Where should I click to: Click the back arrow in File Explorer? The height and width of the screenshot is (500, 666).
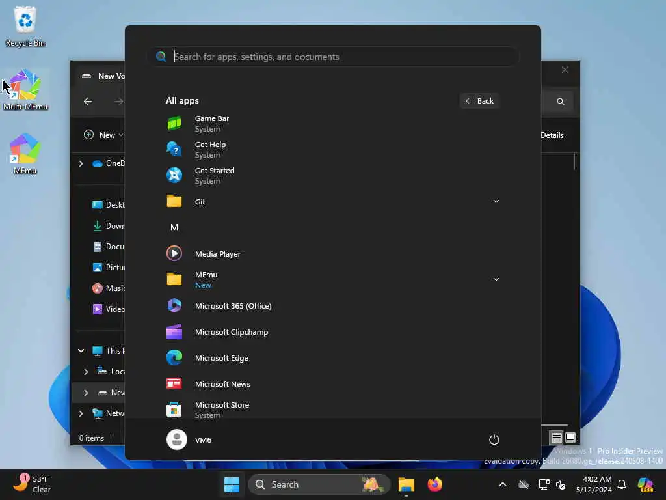click(x=88, y=102)
